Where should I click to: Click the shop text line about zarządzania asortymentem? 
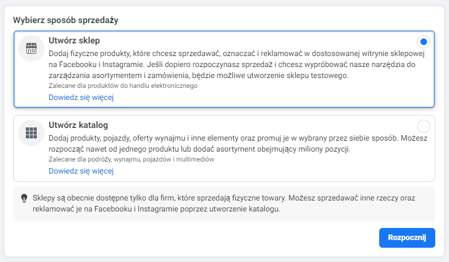click(x=198, y=76)
